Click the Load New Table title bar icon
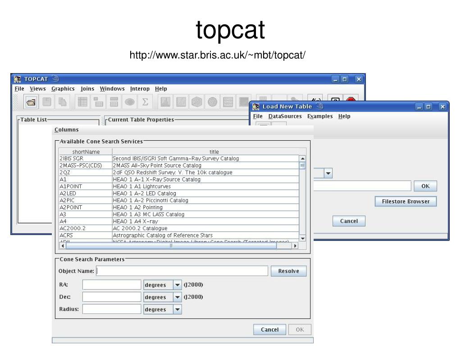 click(x=256, y=106)
